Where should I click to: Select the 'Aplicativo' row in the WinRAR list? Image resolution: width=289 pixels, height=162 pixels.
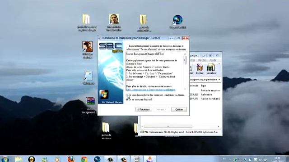click(x=205, y=94)
